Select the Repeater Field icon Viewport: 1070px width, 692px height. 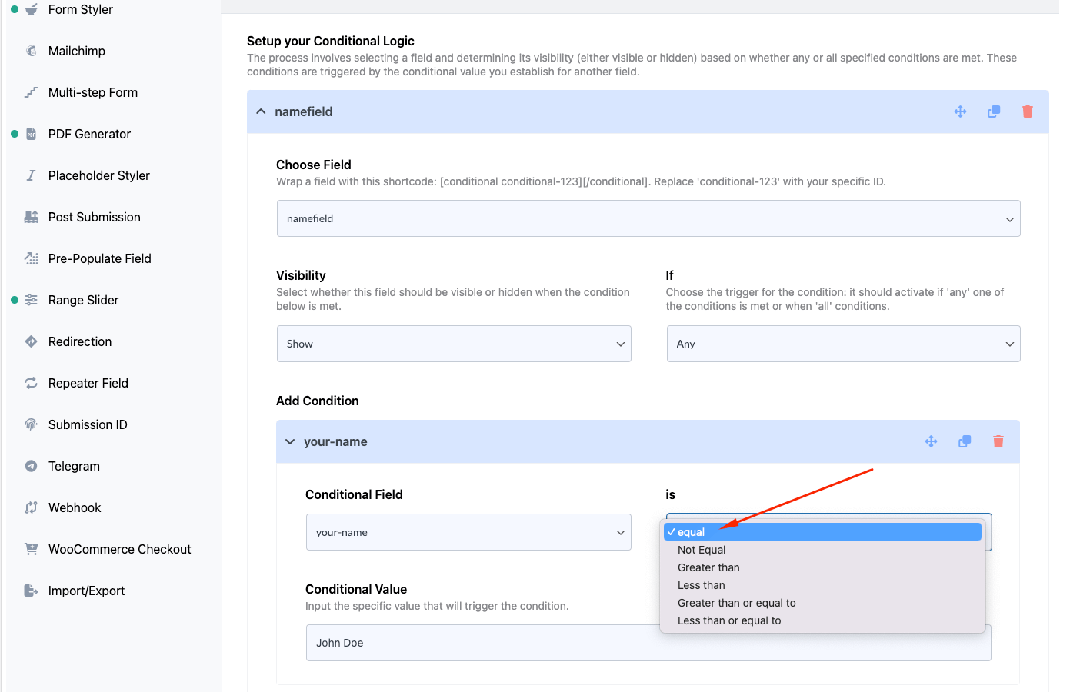pos(31,383)
